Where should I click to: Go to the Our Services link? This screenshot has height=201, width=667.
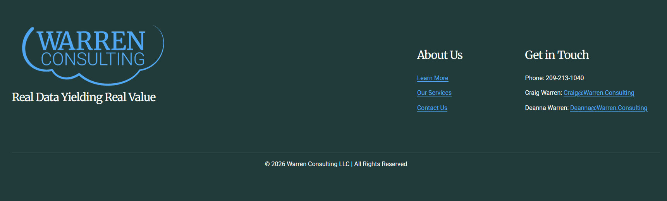[434, 93]
